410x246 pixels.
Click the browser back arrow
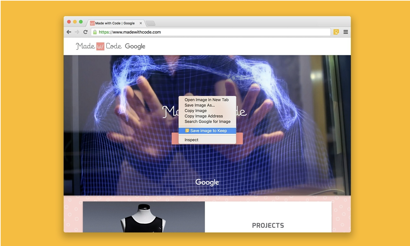[69, 32]
